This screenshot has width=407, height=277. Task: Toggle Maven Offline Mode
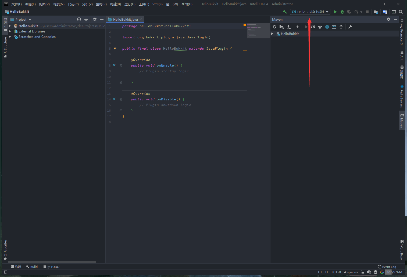click(x=320, y=27)
